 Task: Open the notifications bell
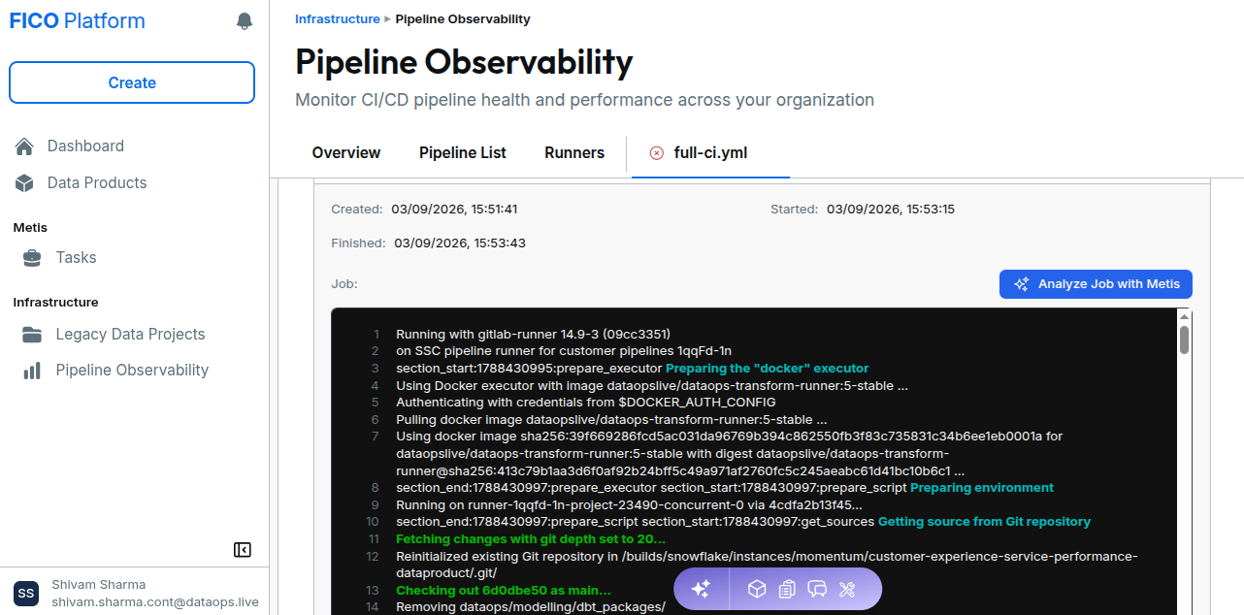[245, 21]
